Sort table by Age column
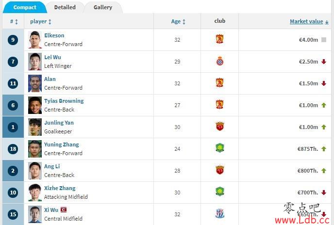 [178, 21]
